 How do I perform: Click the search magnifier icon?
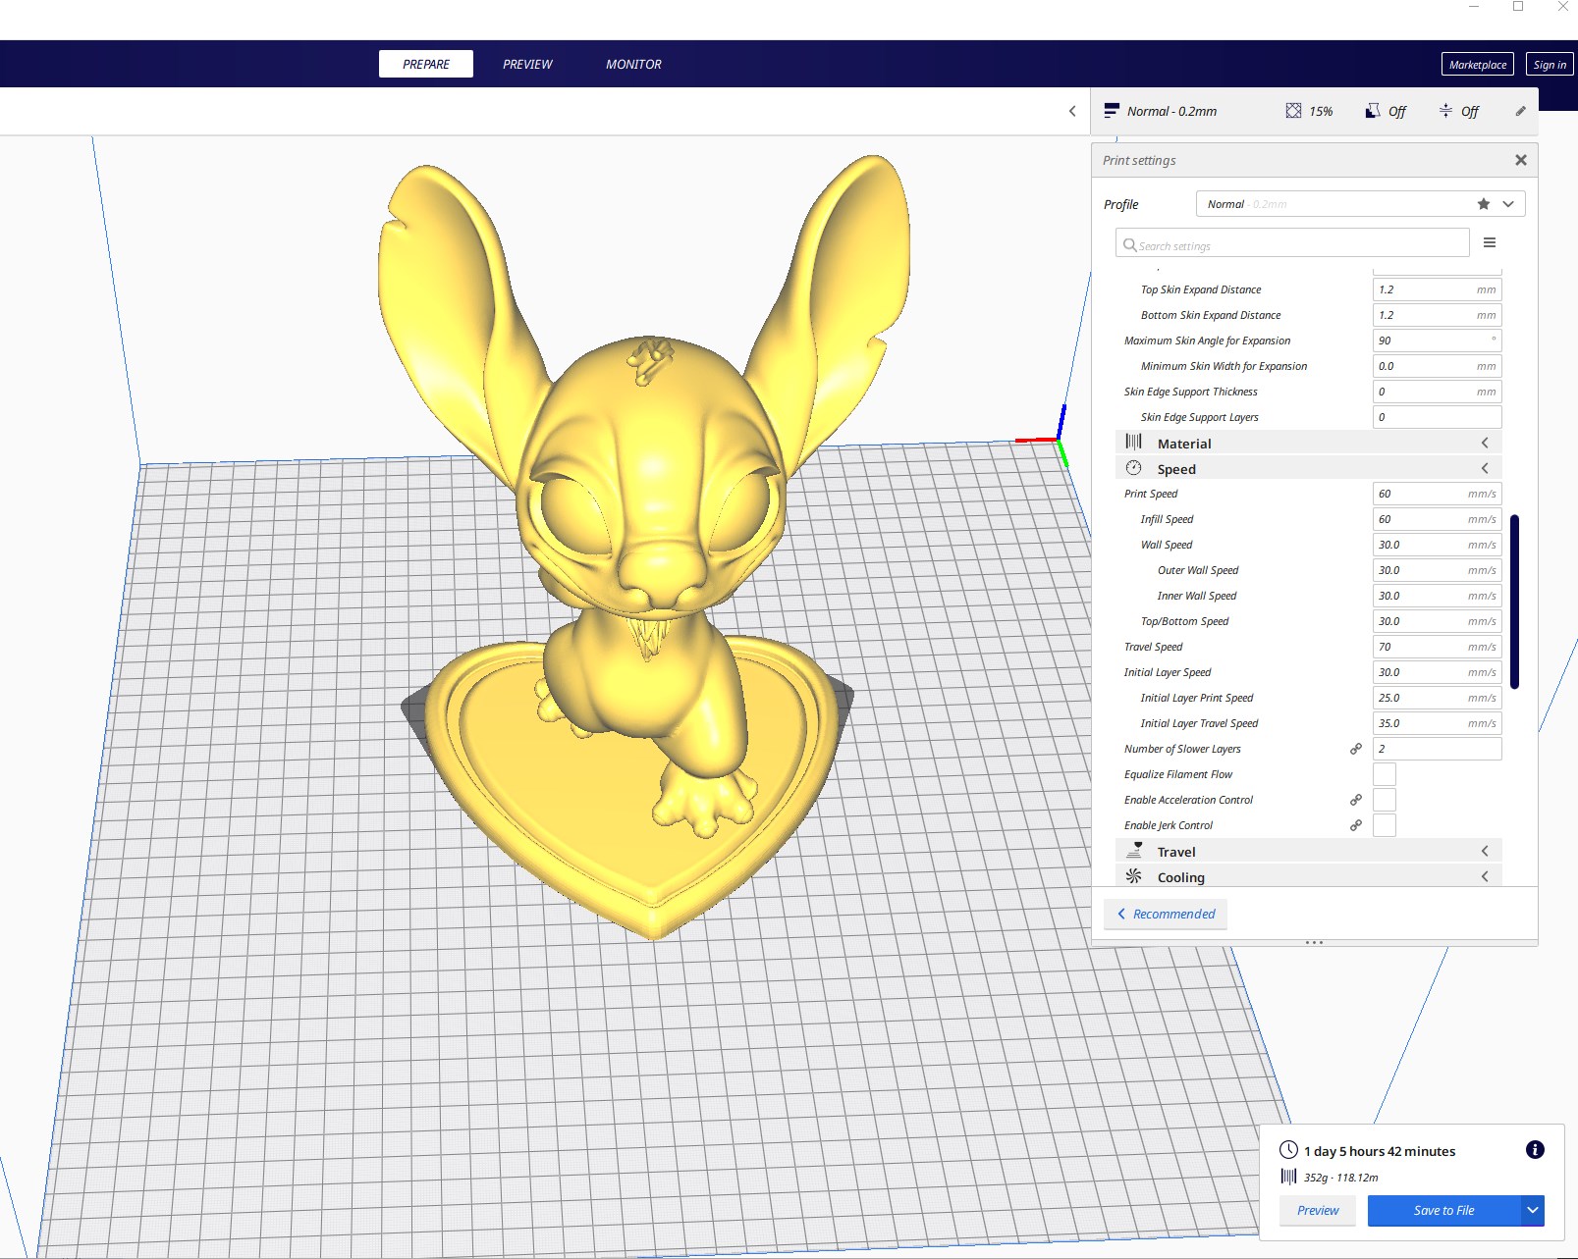click(x=1130, y=245)
